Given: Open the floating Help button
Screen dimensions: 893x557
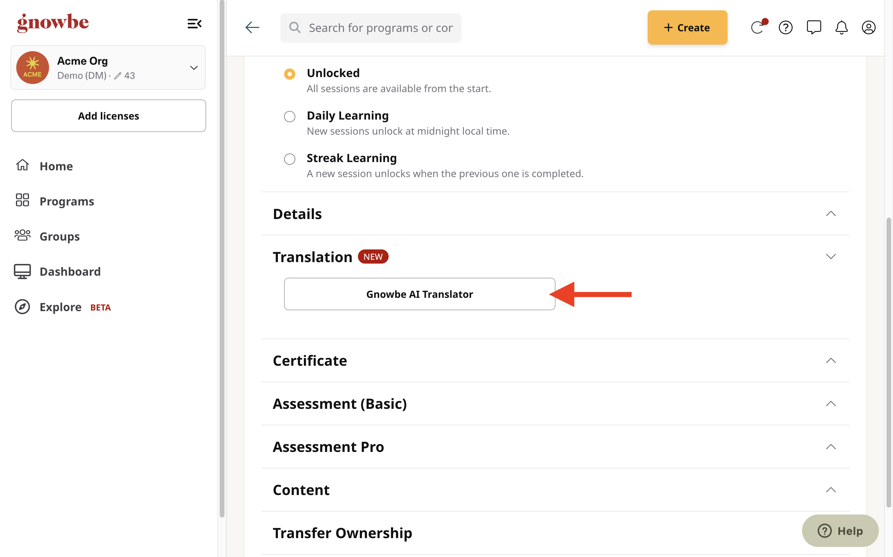Looking at the screenshot, I should click(840, 530).
